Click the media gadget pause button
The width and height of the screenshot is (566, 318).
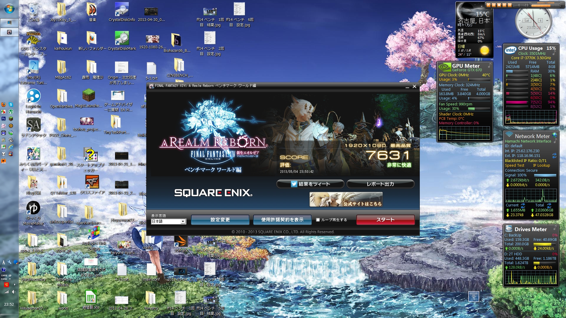tap(494, 5)
